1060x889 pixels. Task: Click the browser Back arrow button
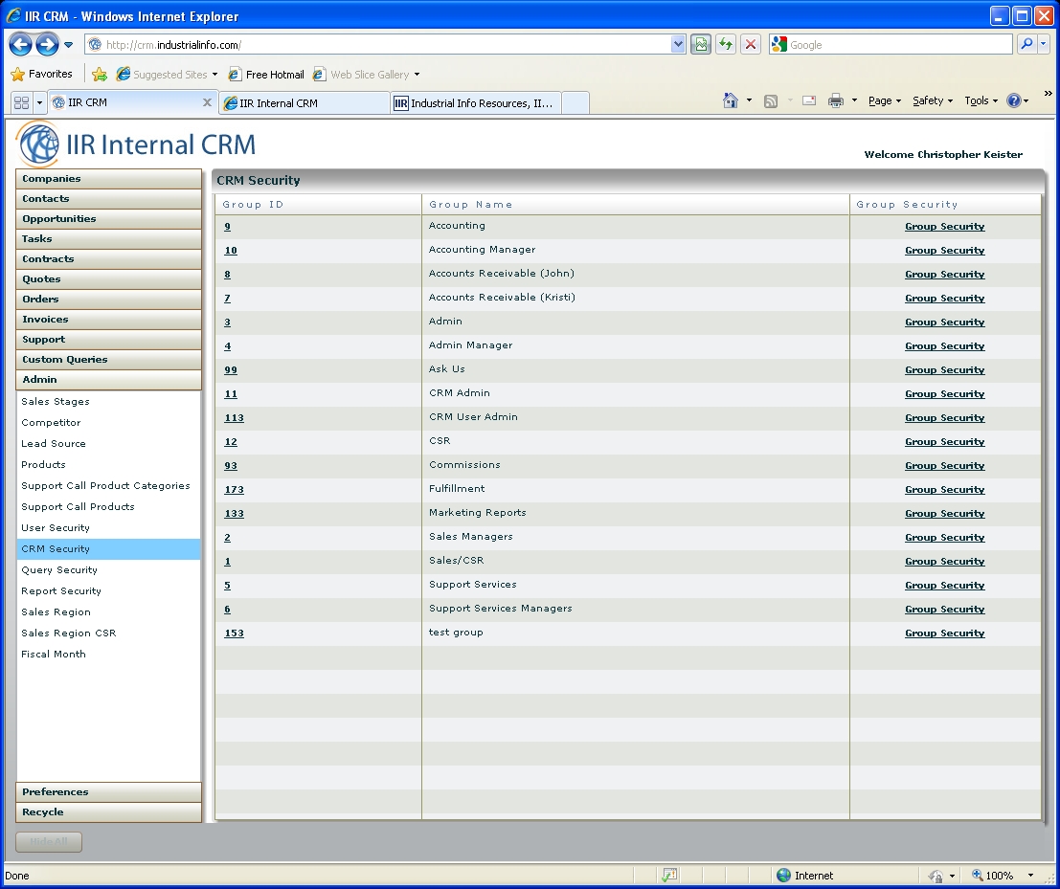(x=21, y=44)
